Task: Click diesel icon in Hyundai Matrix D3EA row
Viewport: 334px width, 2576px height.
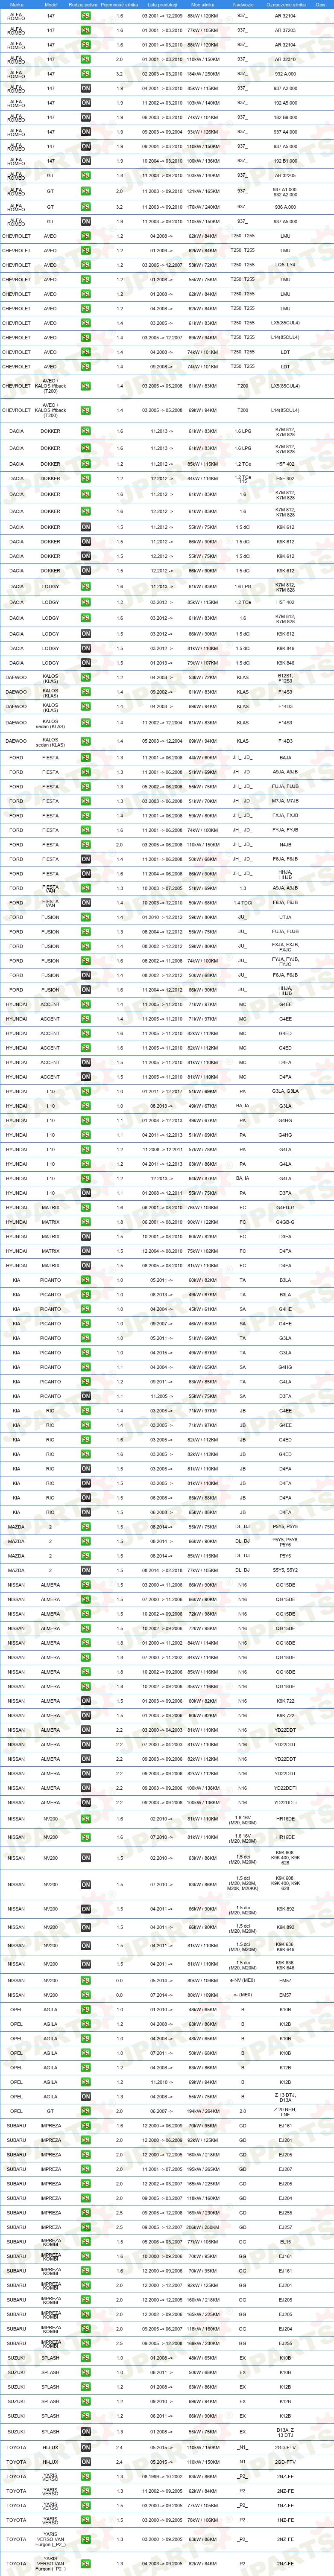Action: pos(85,1236)
